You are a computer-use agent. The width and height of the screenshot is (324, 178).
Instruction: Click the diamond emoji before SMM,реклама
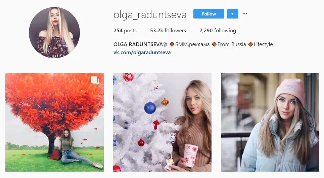pos(172,44)
